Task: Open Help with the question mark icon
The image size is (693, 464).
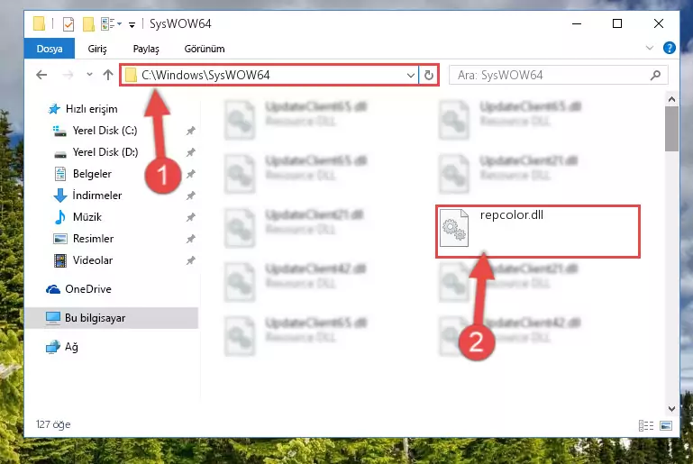Action: tap(670, 48)
